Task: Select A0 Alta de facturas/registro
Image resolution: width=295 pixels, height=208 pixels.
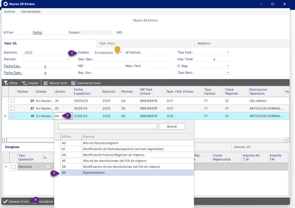Action: (x=127, y=143)
